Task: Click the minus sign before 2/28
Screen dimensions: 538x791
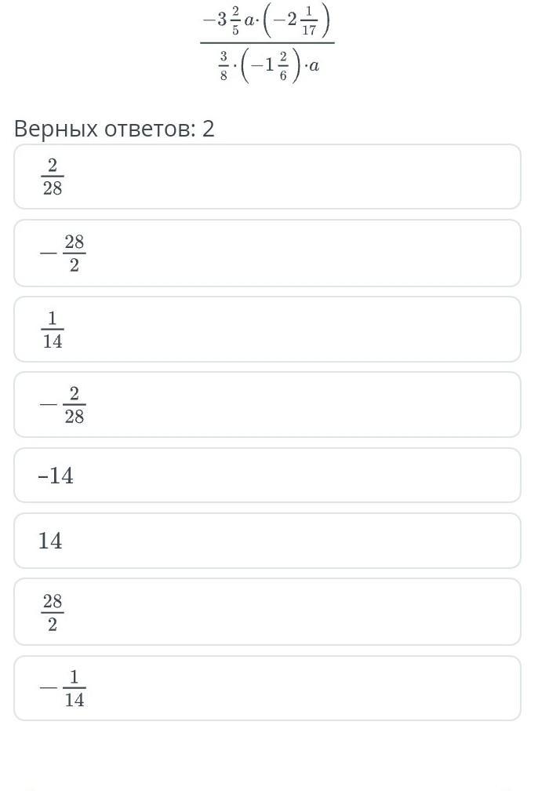Action: click(x=49, y=406)
